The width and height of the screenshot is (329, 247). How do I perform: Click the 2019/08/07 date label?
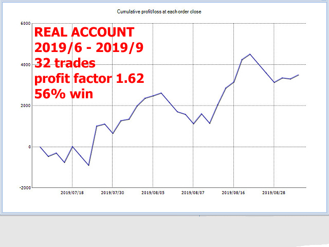pyautogui.click(x=193, y=192)
